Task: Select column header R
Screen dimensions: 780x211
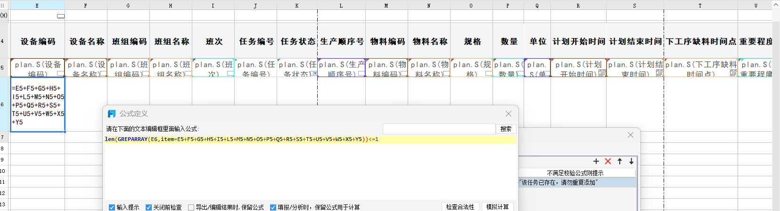Action: (578, 5)
